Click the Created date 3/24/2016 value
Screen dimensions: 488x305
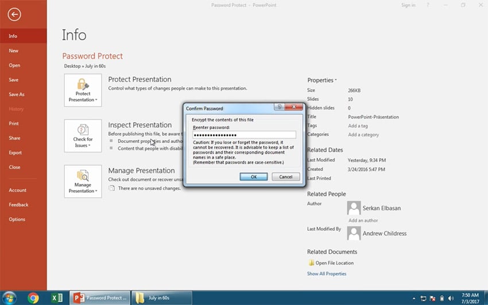366,170
